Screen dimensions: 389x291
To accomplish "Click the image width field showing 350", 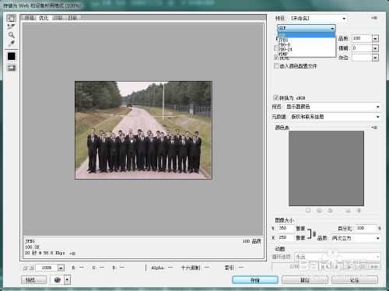I will point(286,228).
